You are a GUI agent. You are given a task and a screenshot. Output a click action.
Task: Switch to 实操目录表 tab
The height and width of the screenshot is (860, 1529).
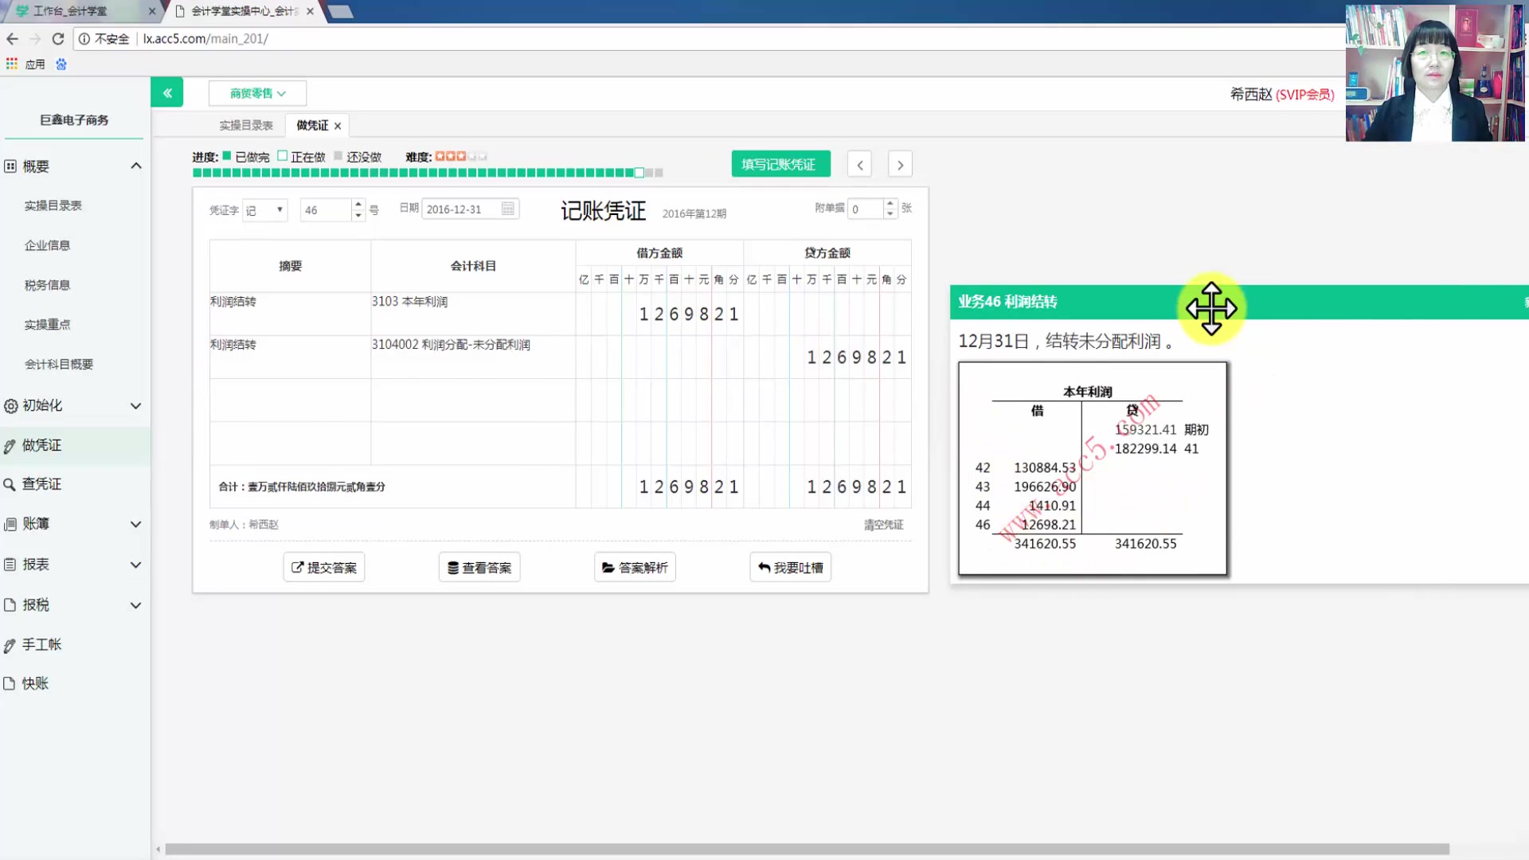[246, 126]
